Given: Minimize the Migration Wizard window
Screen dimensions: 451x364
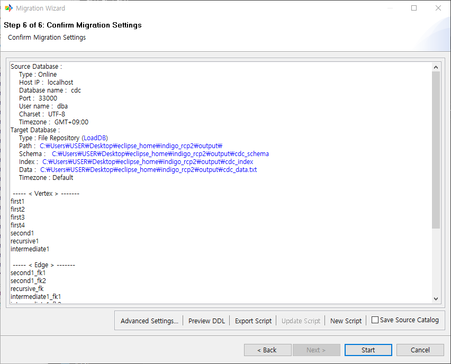Looking at the screenshot, I should point(391,7).
